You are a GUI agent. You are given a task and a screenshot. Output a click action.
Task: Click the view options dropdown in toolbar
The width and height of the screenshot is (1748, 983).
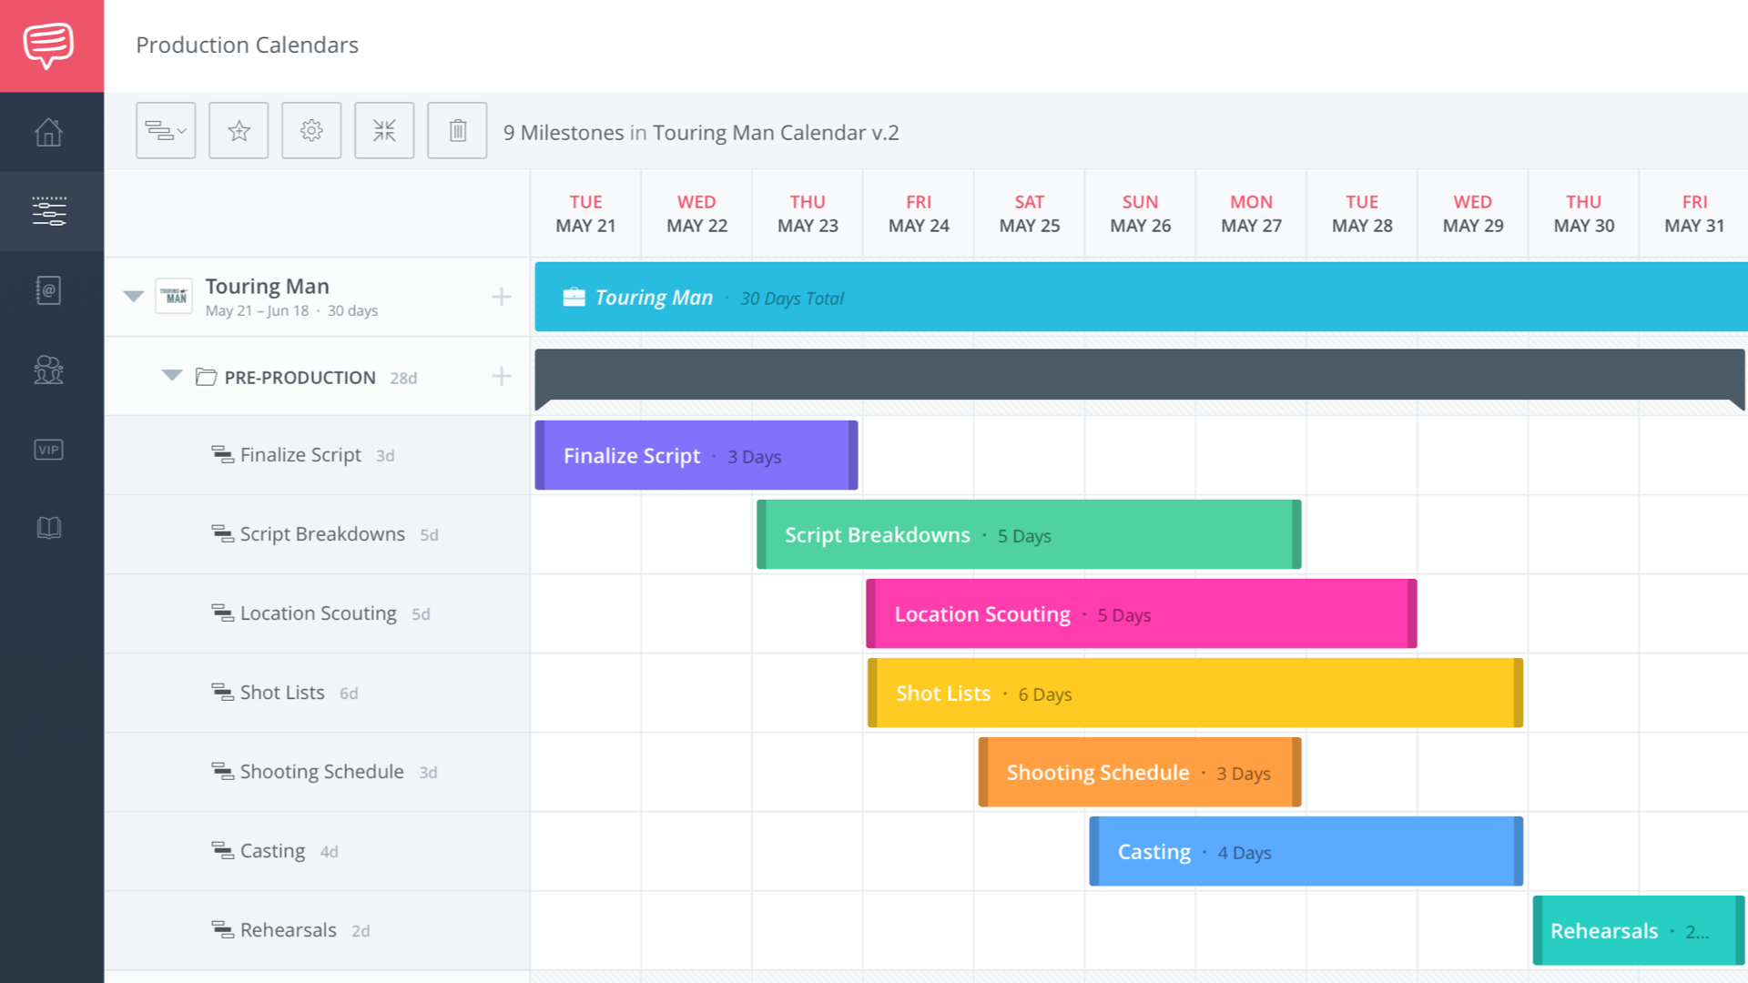click(165, 129)
